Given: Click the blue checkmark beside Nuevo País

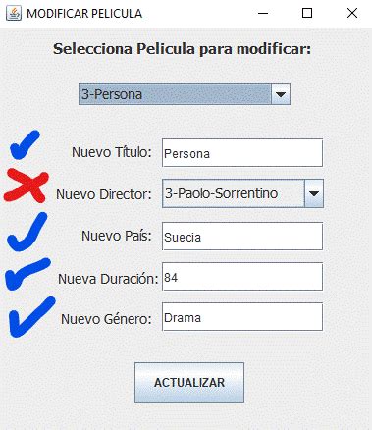Looking at the screenshot, I should (27, 232).
